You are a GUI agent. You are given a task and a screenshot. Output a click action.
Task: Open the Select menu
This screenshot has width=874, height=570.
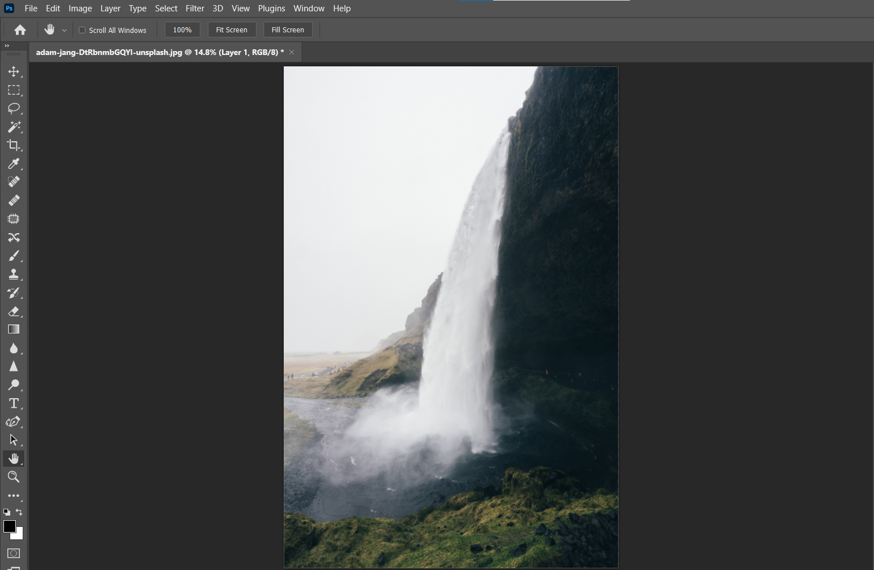(166, 9)
